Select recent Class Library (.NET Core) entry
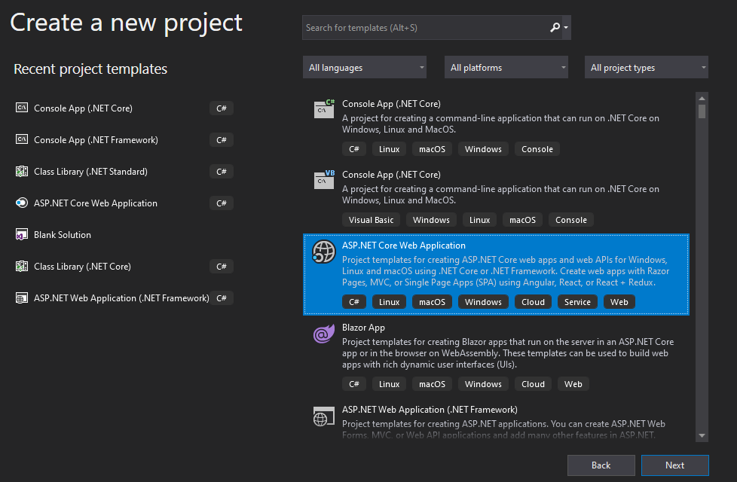Viewport: 737px width, 482px height. click(x=124, y=267)
